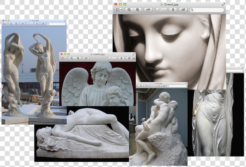Show edit toolbar in Fear.jpg window
Image resolution: width=246 pixels, height=167 pixels.
click(43, 24)
